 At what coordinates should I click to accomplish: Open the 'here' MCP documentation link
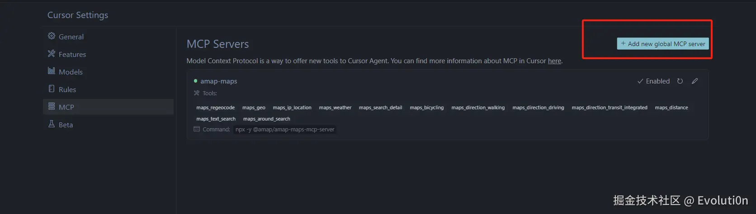tap(554, 61)
